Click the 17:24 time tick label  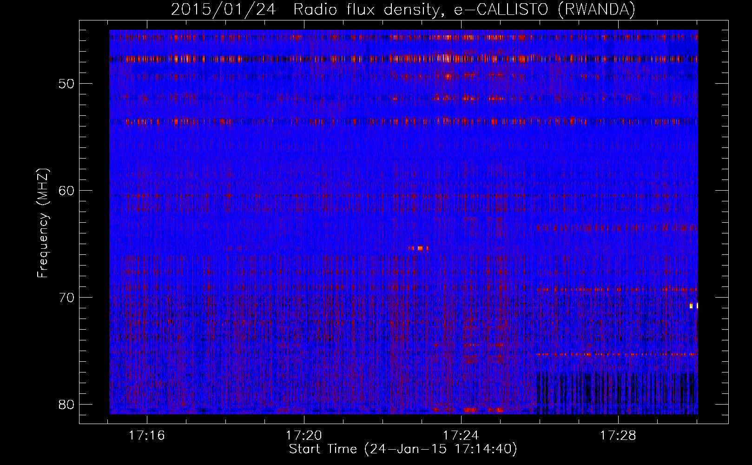click(x=461, y=436)
